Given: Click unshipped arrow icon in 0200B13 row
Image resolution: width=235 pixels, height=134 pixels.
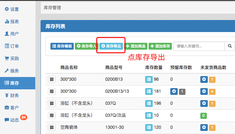Looking at the screenshot, I should pos(204,79).
